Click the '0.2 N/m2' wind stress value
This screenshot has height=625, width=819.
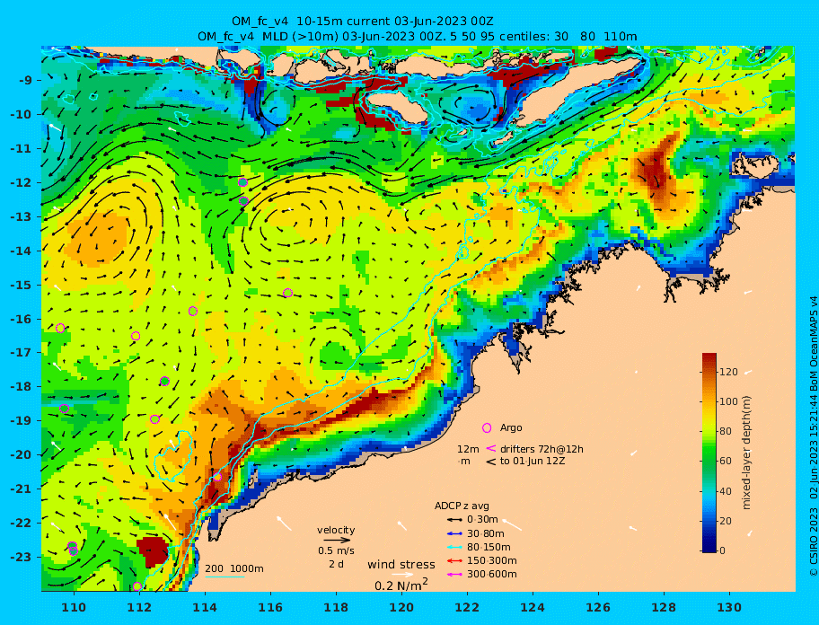(x=401, y=585)
